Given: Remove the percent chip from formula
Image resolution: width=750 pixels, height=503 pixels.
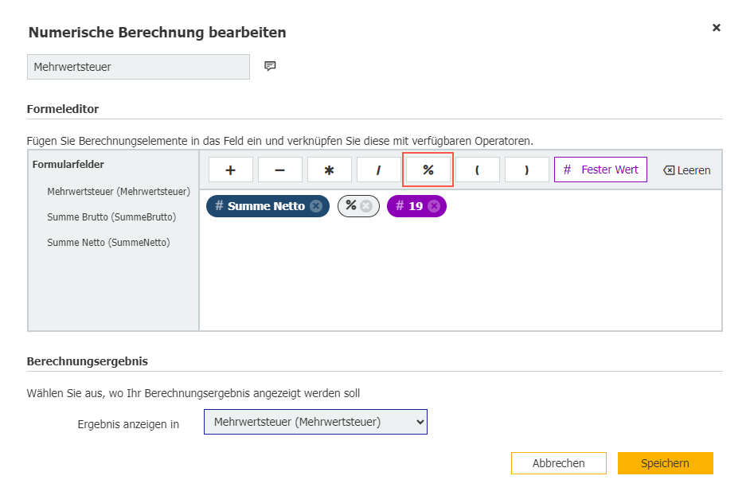Looking at the screenshot, I should tap(366, 206).
